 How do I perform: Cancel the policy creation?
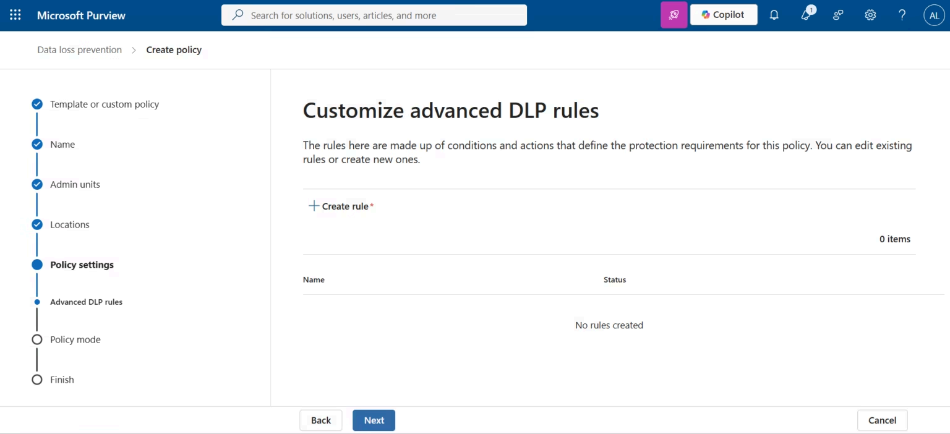[x=882, y=420]
